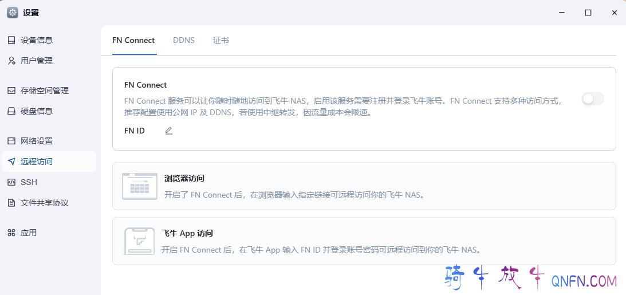Switch to the DDNS tab
This screenshot has width=626, height=295.
point(184,40)
